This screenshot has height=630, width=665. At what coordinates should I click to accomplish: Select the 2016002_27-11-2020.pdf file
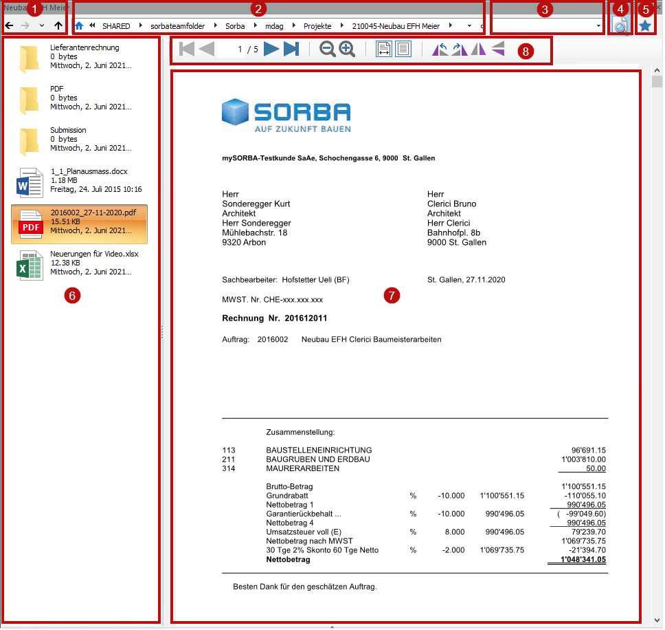click(79, 225)
